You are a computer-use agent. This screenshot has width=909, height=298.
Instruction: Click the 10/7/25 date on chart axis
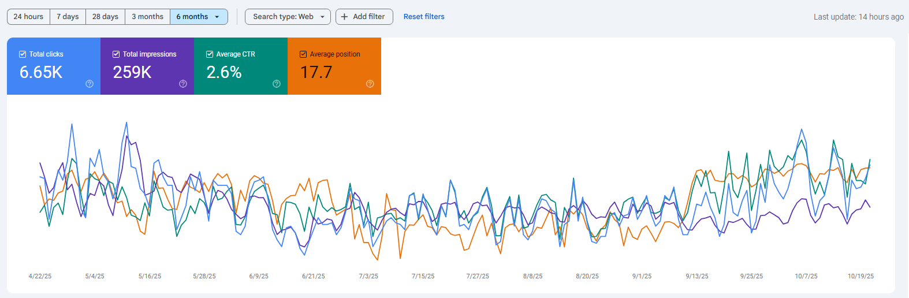(x=806, y=276)
